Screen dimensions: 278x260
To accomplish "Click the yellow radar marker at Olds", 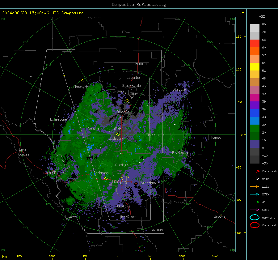I will (x=118, y=135).
